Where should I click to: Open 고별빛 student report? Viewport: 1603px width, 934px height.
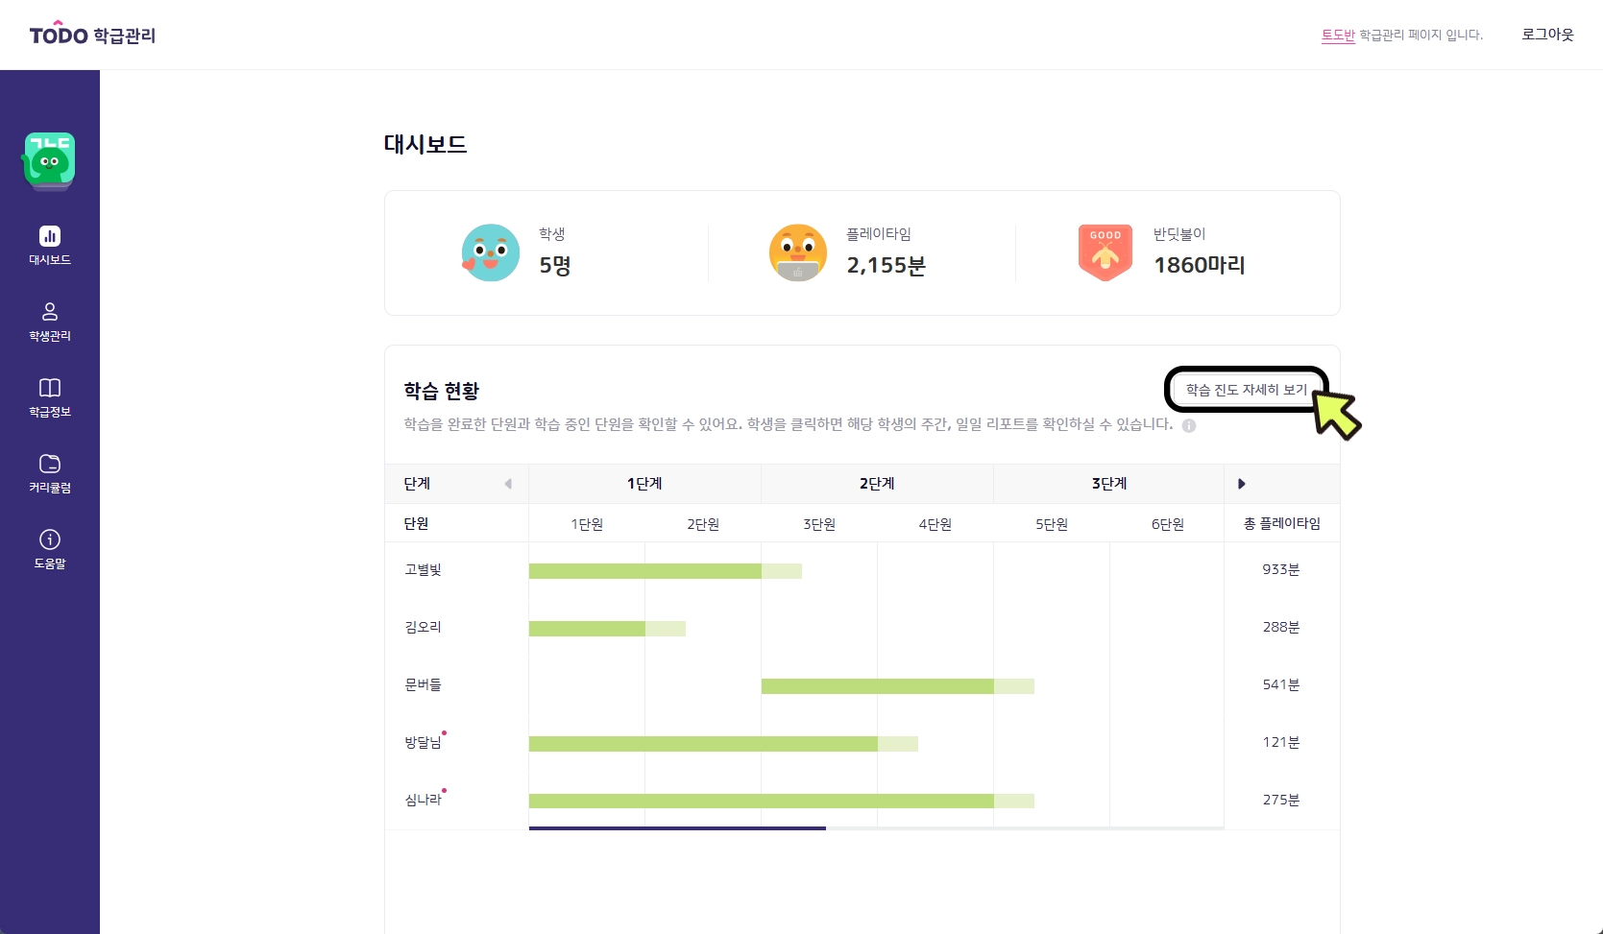[423, 570]
